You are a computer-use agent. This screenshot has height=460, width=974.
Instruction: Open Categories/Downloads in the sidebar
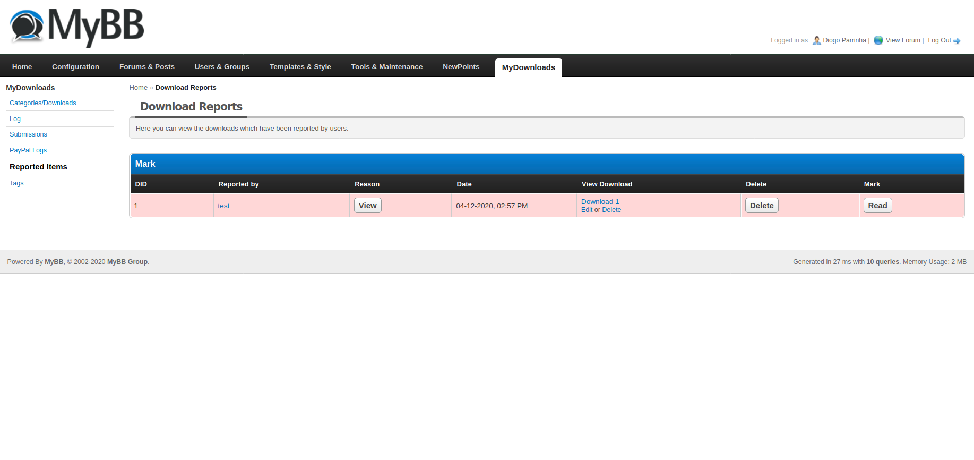click(42, 103)
